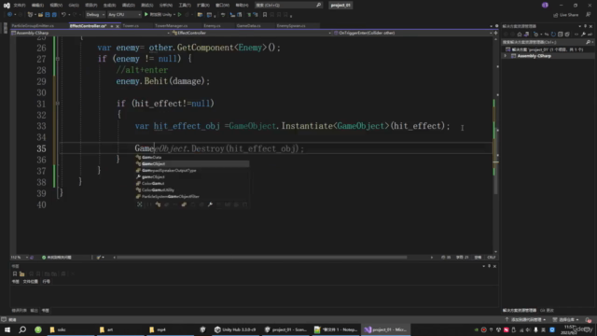Select GameObject in the IntelliSense list

click(192, 164)
